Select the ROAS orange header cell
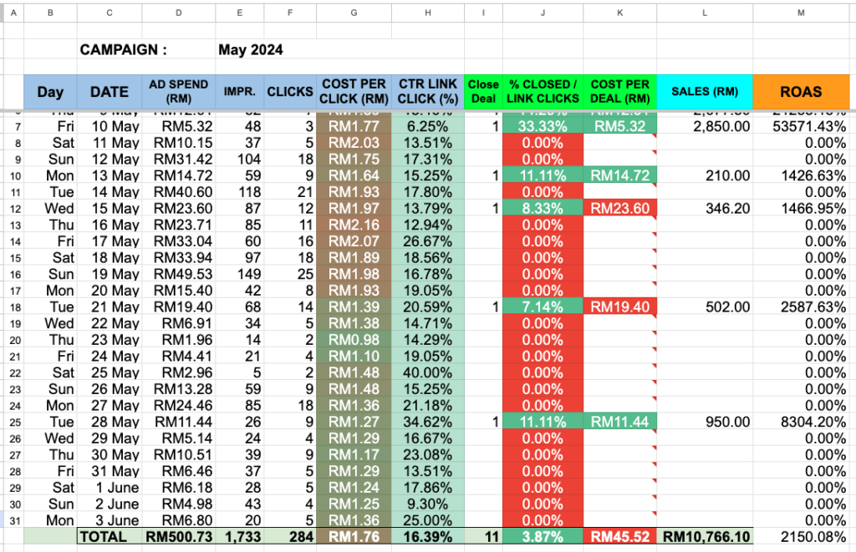Image resolution: width=856 pixels, height=552 pixels. tap(802, 92)
